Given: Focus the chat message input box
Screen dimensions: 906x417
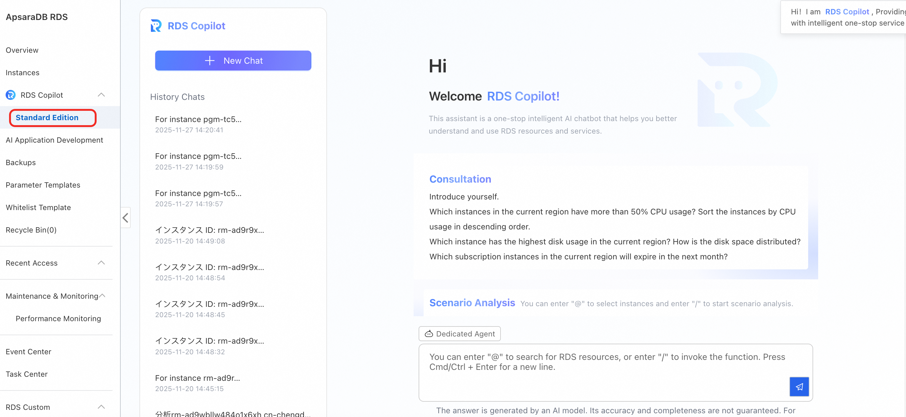Looking at the screenshot, I should tap(598, 372).
